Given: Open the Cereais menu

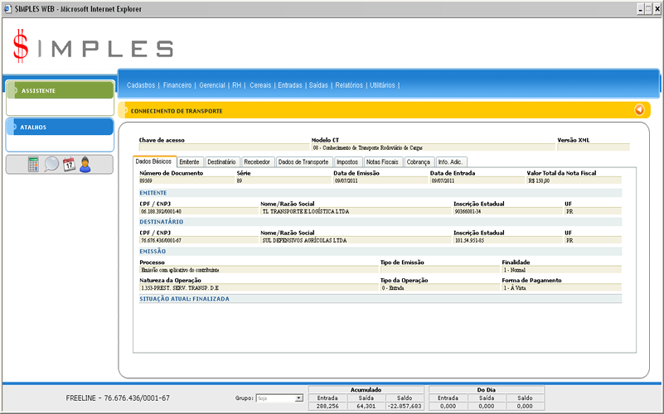Looking at the screenshot, I should (260, 85).
